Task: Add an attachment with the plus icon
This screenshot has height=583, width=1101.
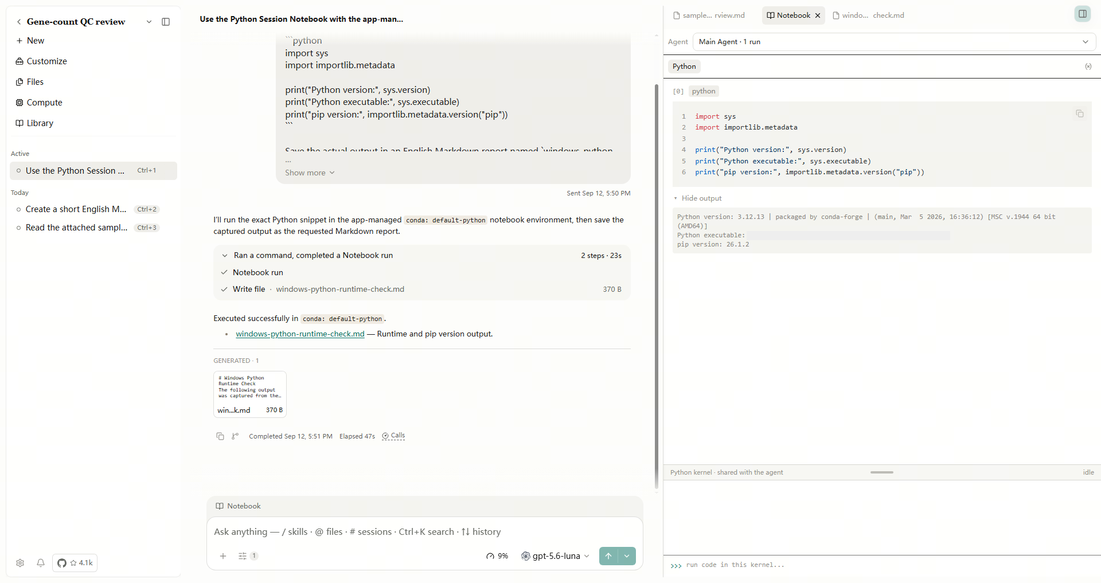Action: (x=223, y=556)
